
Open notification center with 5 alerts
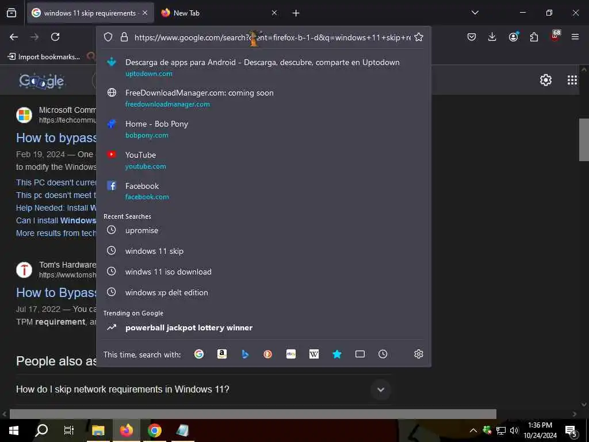(x=571, y=431)
